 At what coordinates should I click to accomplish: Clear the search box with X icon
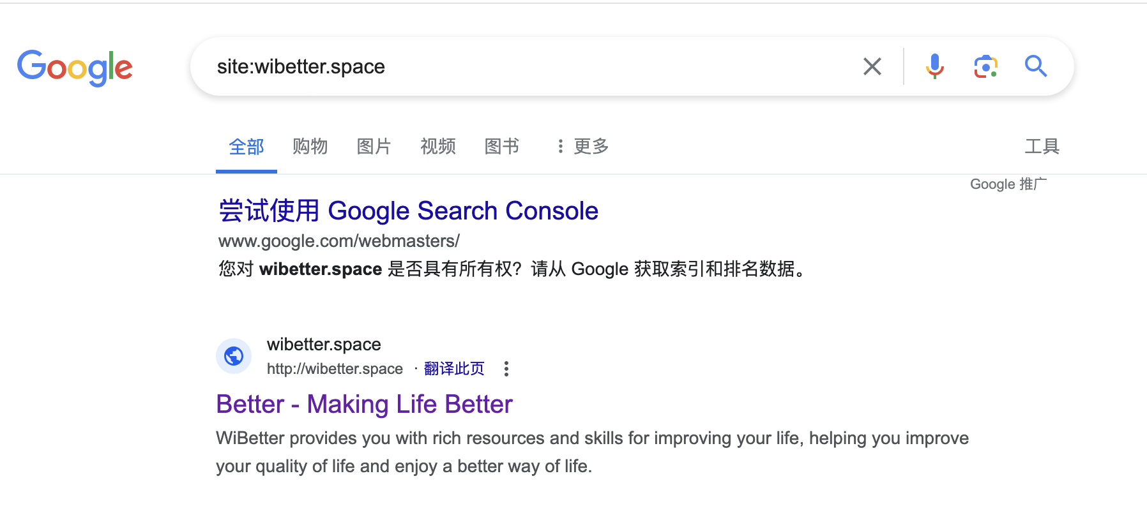pos(872,66)
